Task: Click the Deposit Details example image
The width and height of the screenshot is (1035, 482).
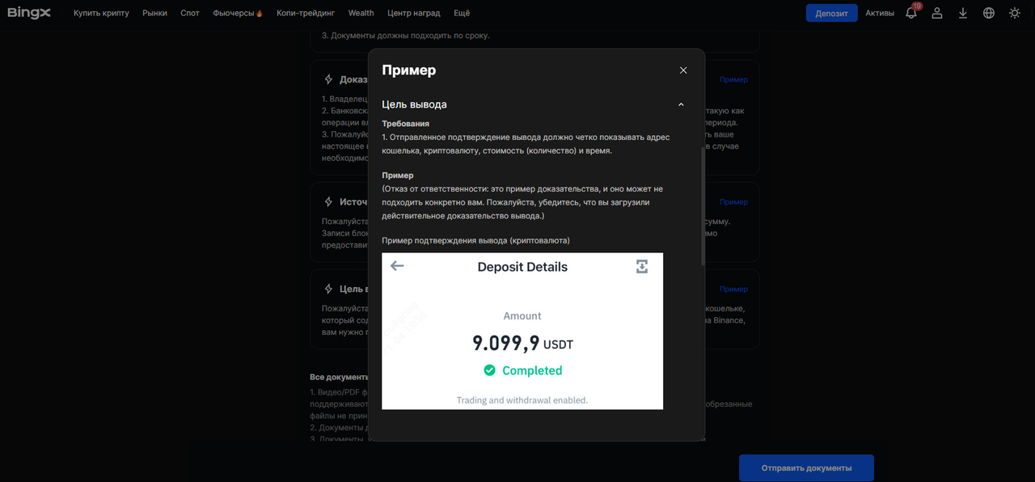Action: (522, 340)
